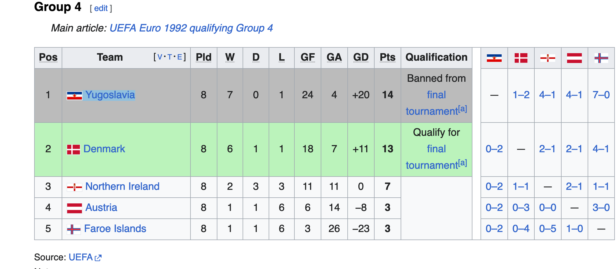The width and height of the screenshot is (616, 269).
Task: Open UEFA Euro 1992 qualifying Group 4 article
Action: [x=191, y=28]
